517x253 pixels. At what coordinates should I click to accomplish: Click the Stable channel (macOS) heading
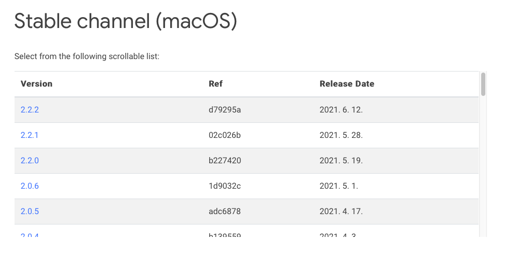(126, 22)
